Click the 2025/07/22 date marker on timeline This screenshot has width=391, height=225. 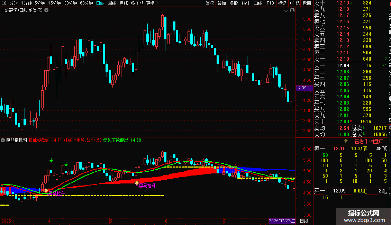point(282,221)
